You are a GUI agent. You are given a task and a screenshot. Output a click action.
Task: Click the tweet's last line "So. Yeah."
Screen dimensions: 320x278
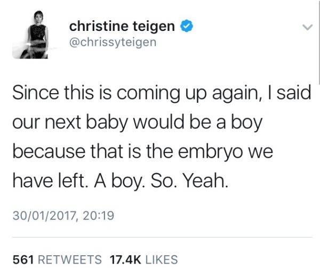click(x=189, y=181)
